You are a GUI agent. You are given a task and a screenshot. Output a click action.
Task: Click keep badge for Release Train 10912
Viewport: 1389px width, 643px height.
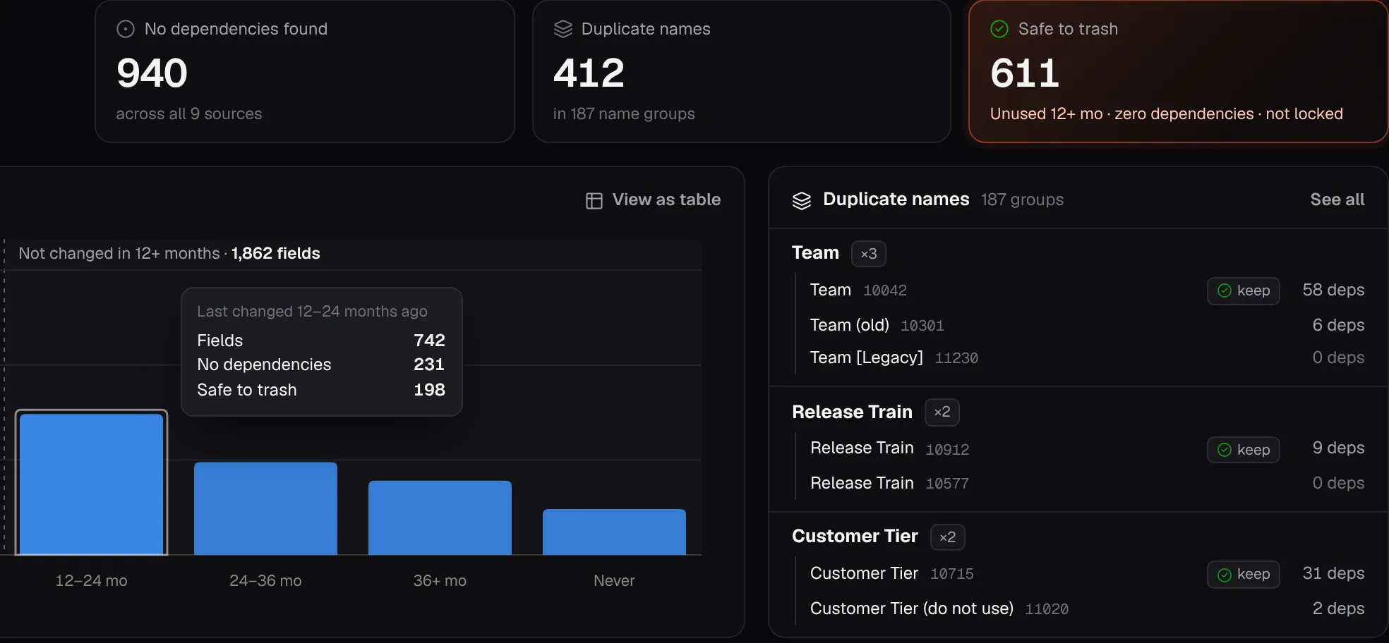pyautogui.click(x=1244, y=450)
